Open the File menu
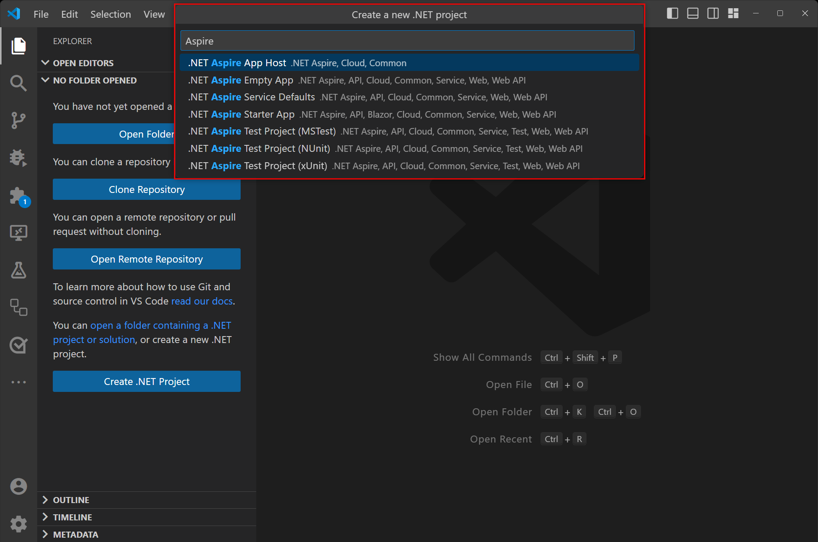This screenshot has width=818, height=542. 41,14
